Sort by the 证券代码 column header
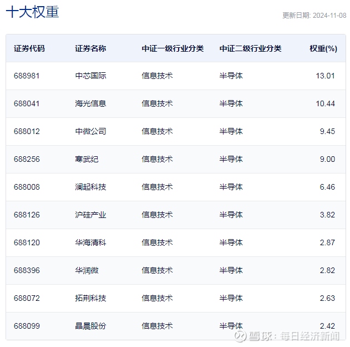Image resolution: width=350 pixels, height=347 pixels. (29, 48)
